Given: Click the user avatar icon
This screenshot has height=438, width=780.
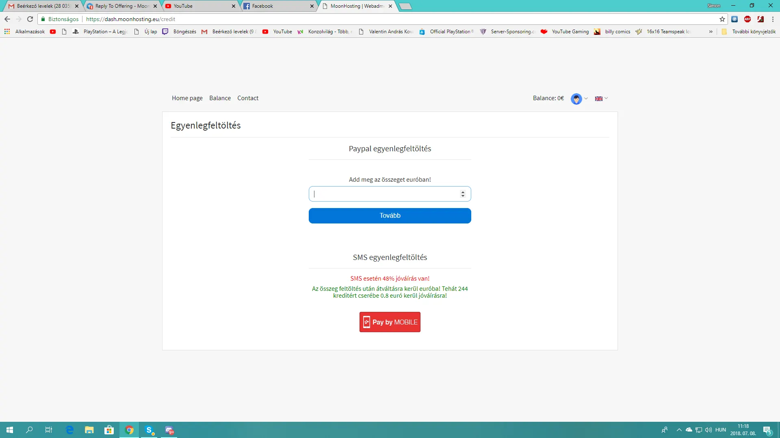Looking at the screenshot, I should click(x=576, y=99).
